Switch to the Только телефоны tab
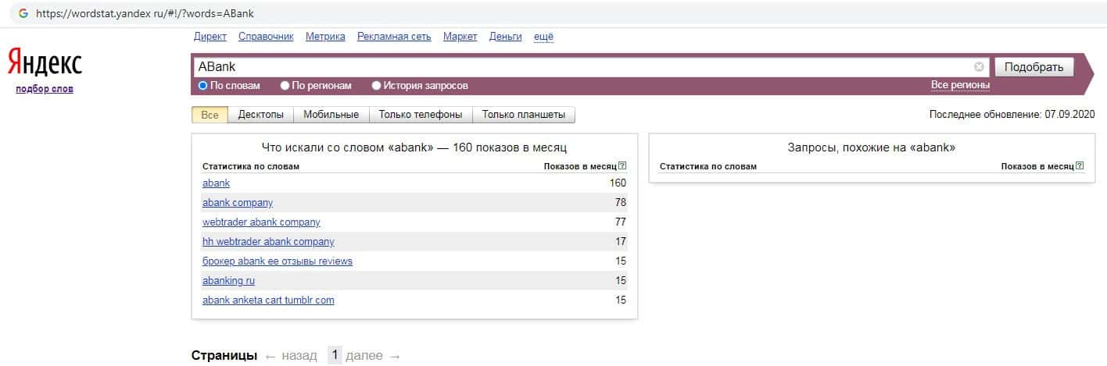The height and width of the screenshot is (366, 1107). coord(421,115)
